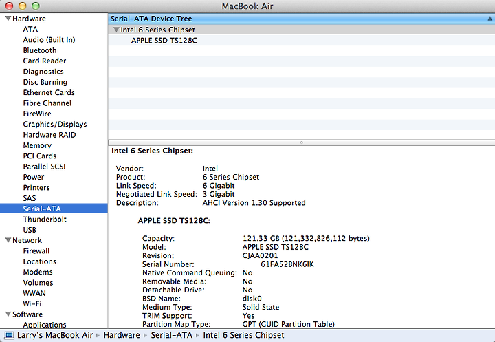
Task: Click 'GPT (GUID Partition Table)' value
Action: pyautogui.click(x=288, y=324)
